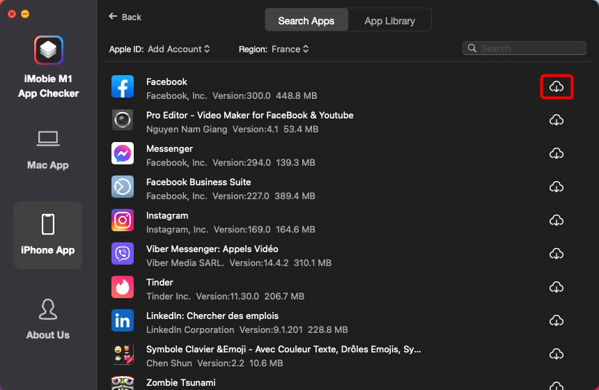Select the Zombie Tsunami title

180,382
